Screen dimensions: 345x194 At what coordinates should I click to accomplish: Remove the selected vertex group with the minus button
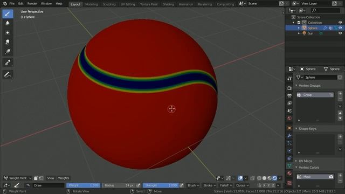[340, 99]
